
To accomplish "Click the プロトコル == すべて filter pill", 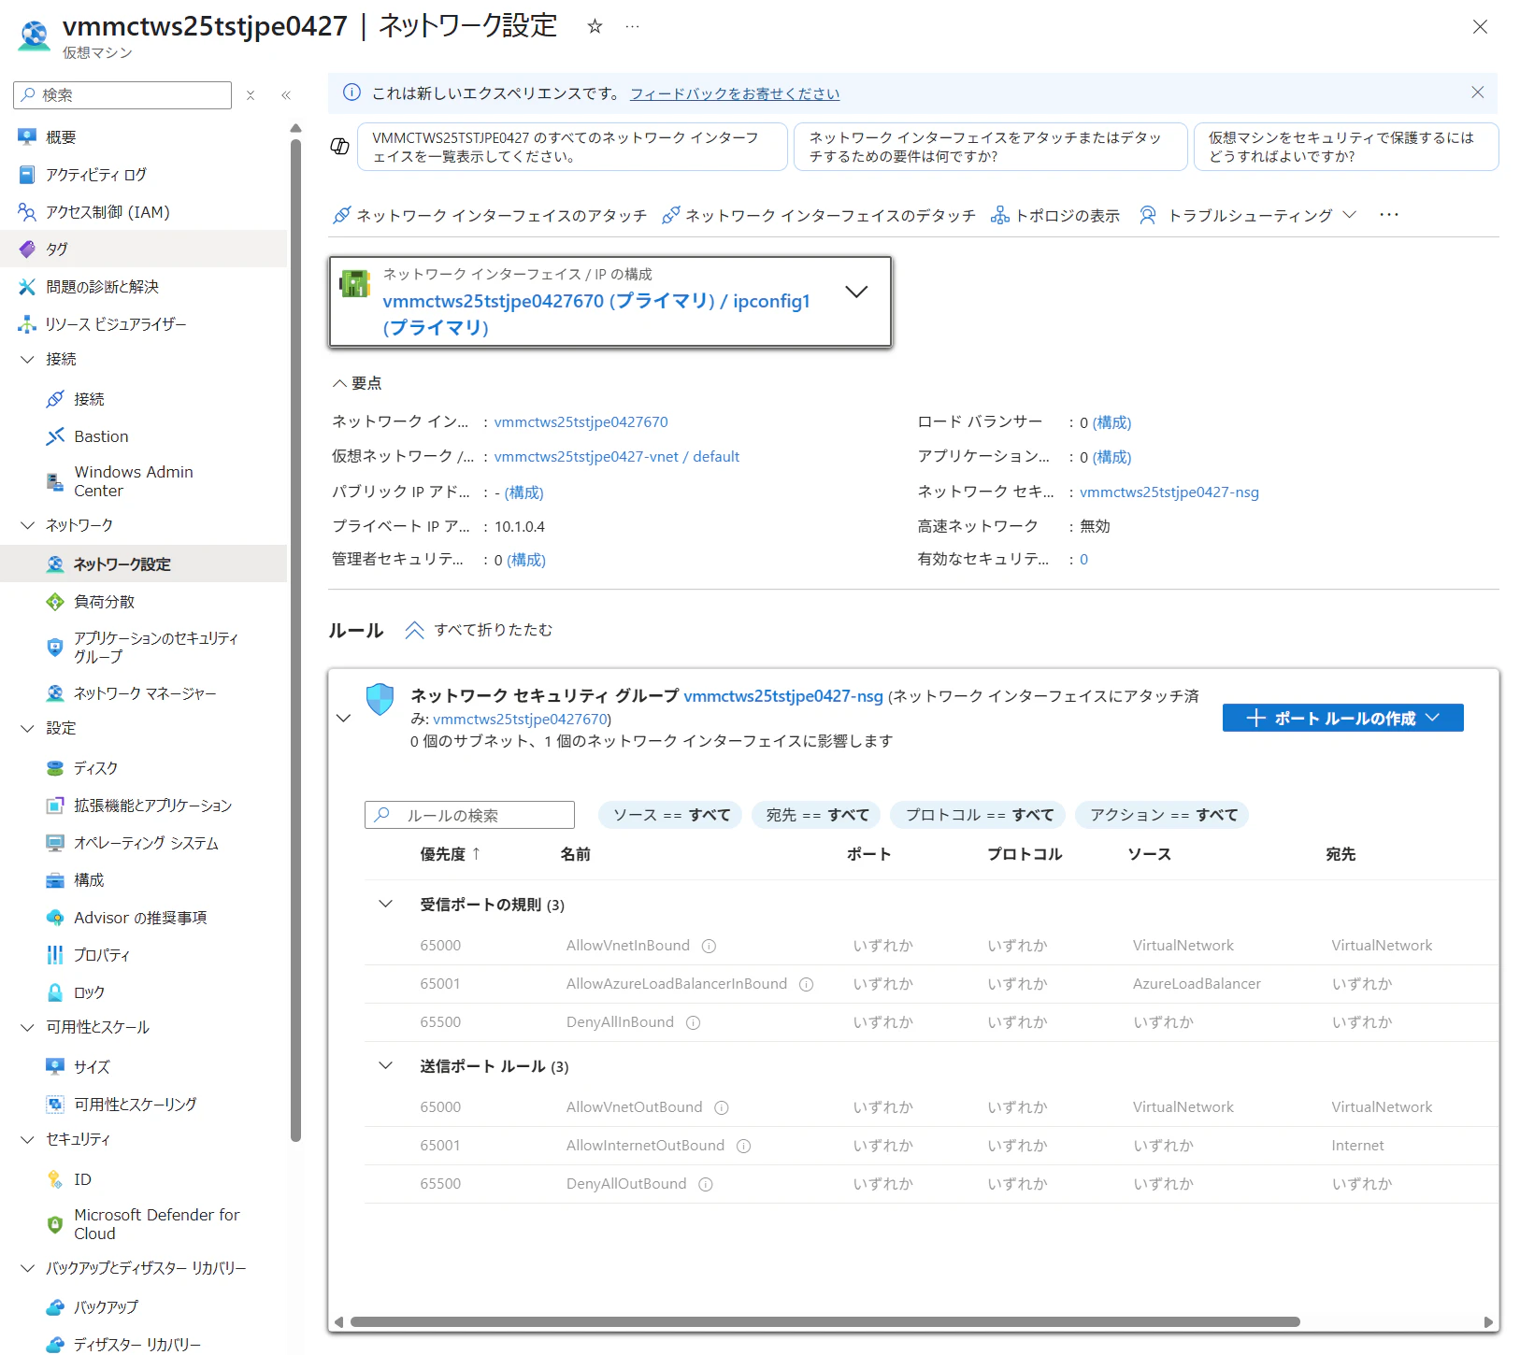I will (x=980, y=815).
